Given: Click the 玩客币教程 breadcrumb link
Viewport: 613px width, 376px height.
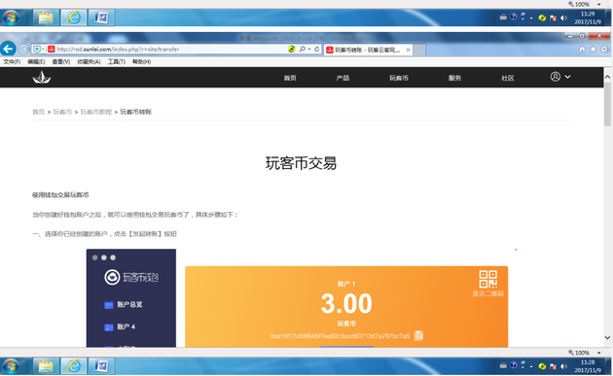Looking at the screenshot, I should (x=96, y=112).
